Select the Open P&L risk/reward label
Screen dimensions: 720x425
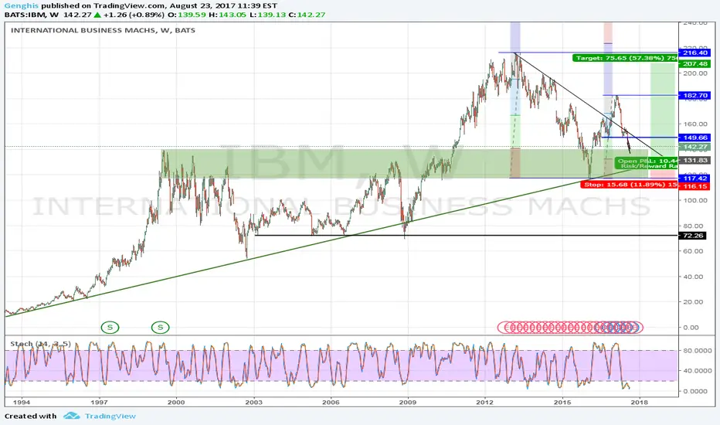click(x=646, y=163)
